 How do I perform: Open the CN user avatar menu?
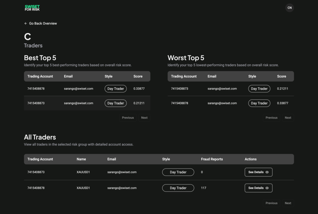click(289, 8)
